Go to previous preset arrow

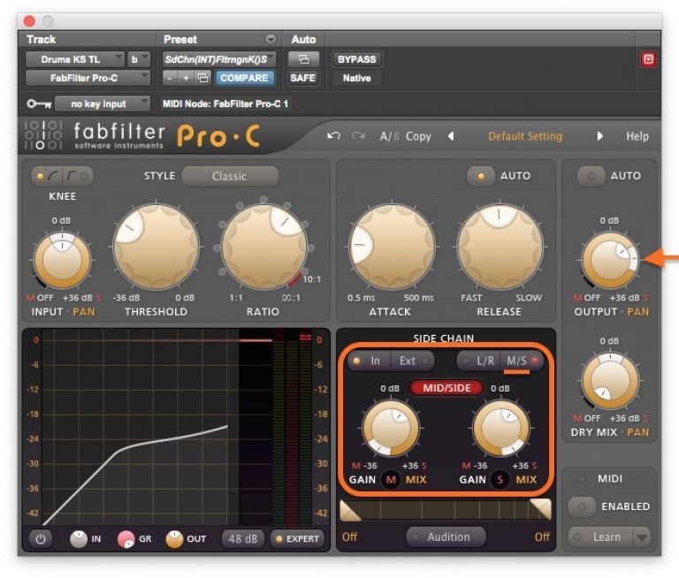pyautogui.click(x=451, y=136)
